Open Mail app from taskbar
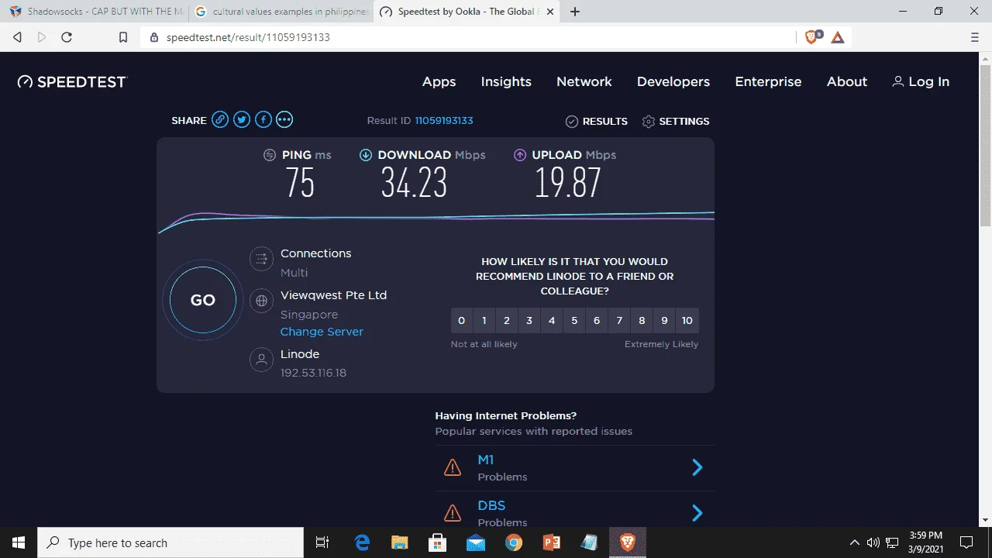The image size is (992, 558). coord(475,542)
